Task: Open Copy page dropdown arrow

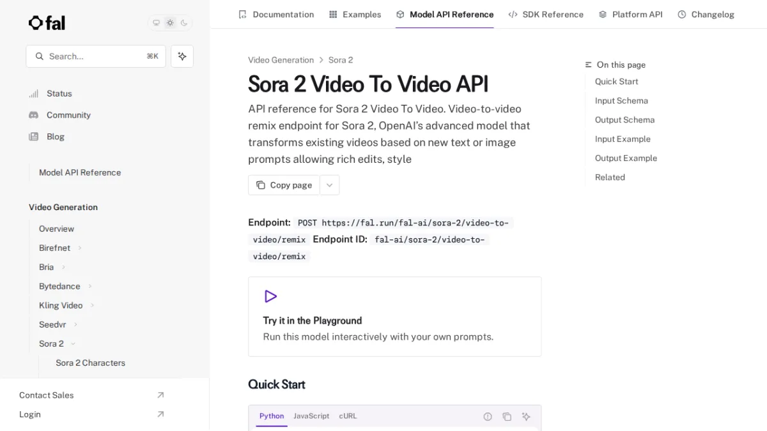Action: click(329, 185)
